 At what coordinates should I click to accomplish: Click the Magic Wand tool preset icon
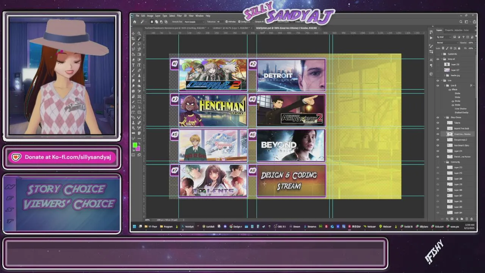coord(142,22)
